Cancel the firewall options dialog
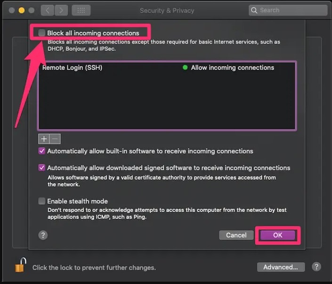332x284 pixels. pos(236,235)
